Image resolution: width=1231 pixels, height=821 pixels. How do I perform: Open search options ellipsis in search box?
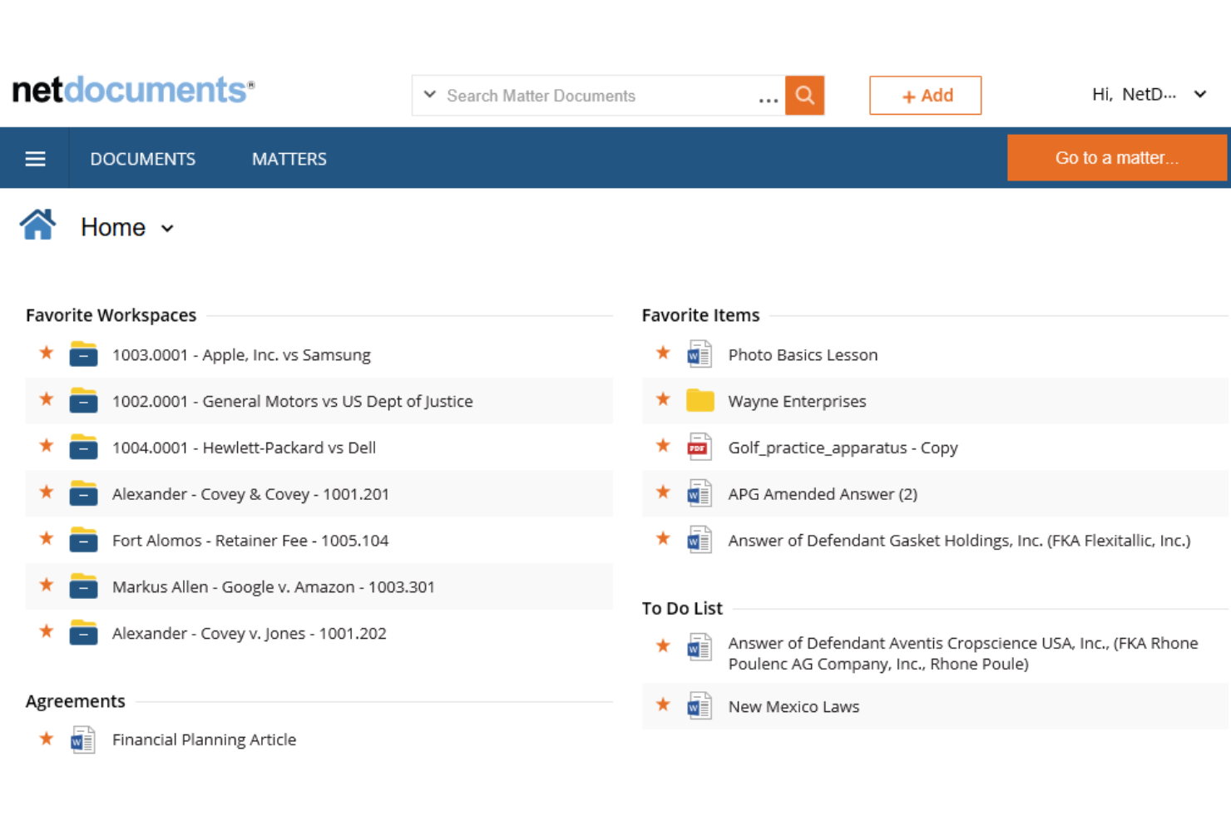[769, 100]
